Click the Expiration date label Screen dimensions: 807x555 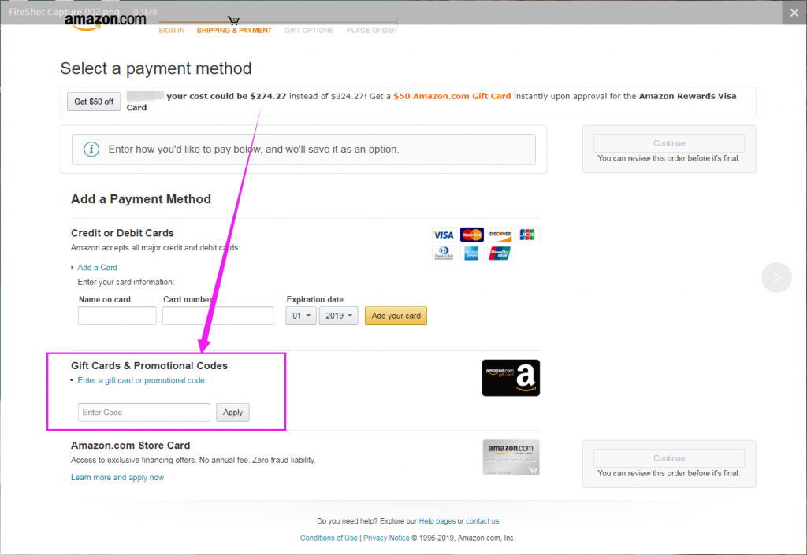pyautogui.click(x=315, y=299)
